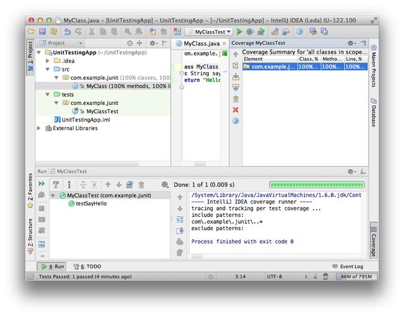This screenshot has width=404, height=316.
Task: Open the Event Log
Action: tap(348, 267)
